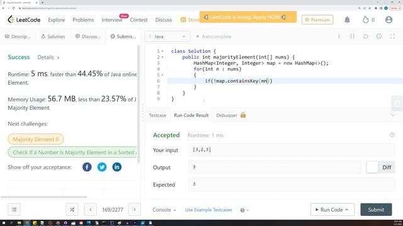The image size is (403, 226).
Task: Click taskbar search icon
Action: (11, 223)
